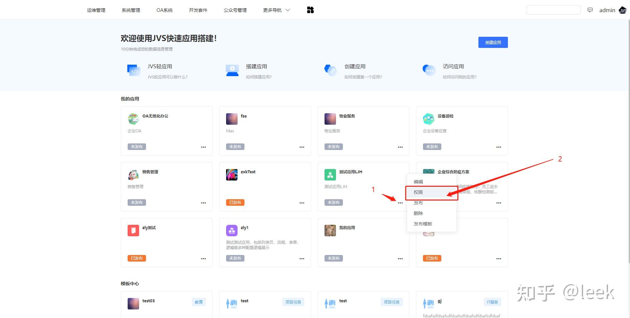Click the 搭建应用 guide icon
The image size is (630, 318).
[232, 70]
